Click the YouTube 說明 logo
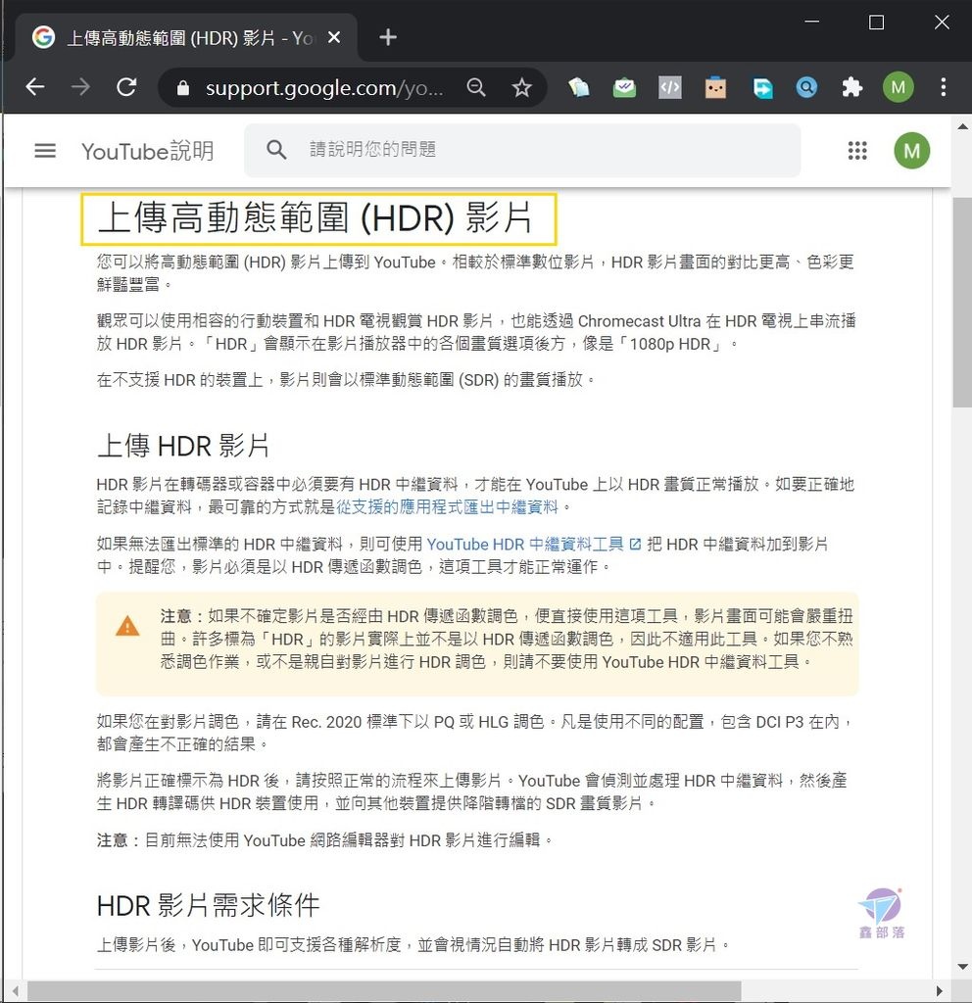 pos(147,152)
